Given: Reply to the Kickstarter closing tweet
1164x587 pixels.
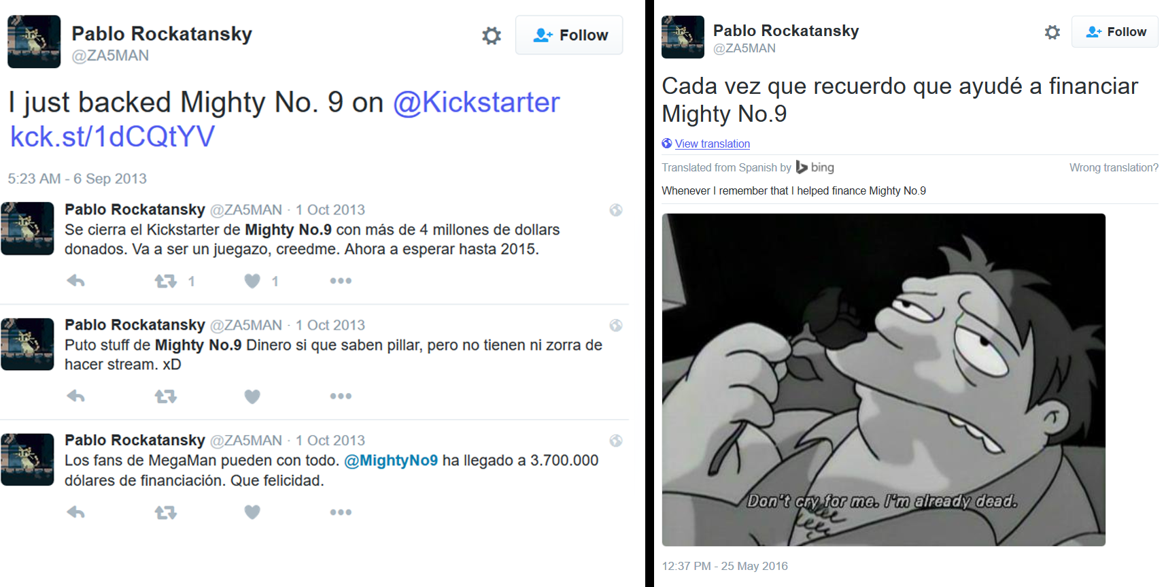Looking at the screenshot, I should 75,280.
